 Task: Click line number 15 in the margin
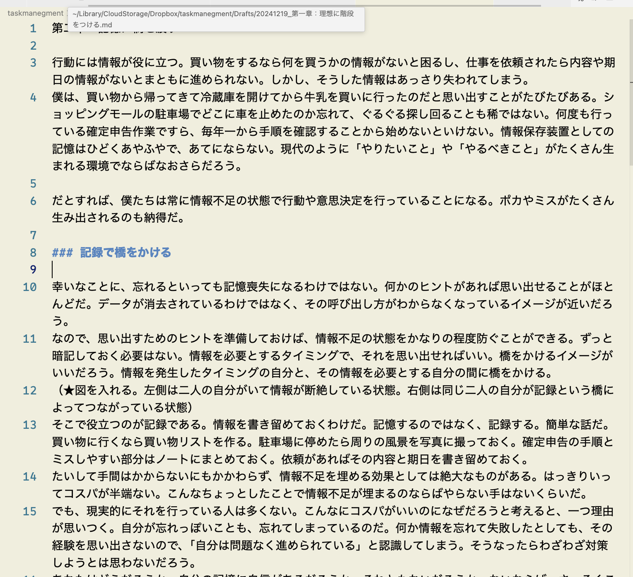(x=29, y=512)
